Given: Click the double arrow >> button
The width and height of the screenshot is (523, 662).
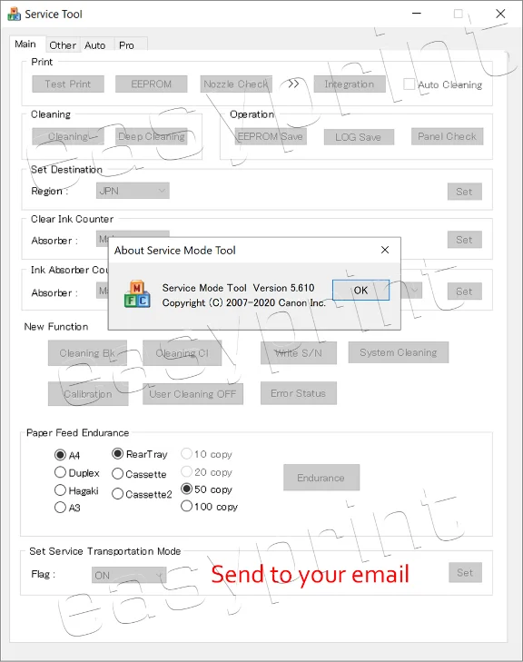Looking at the screenshot, I should 293,84.
